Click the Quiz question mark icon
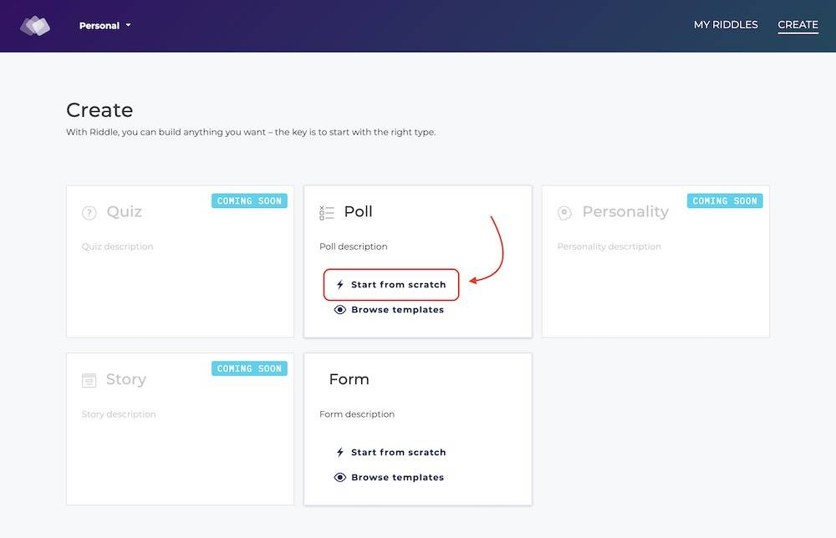The height and width of the screenshot is (538, 836). click(x=89, y=213)
